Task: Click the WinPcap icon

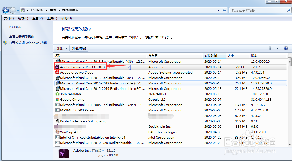Action: click(58, 132)
